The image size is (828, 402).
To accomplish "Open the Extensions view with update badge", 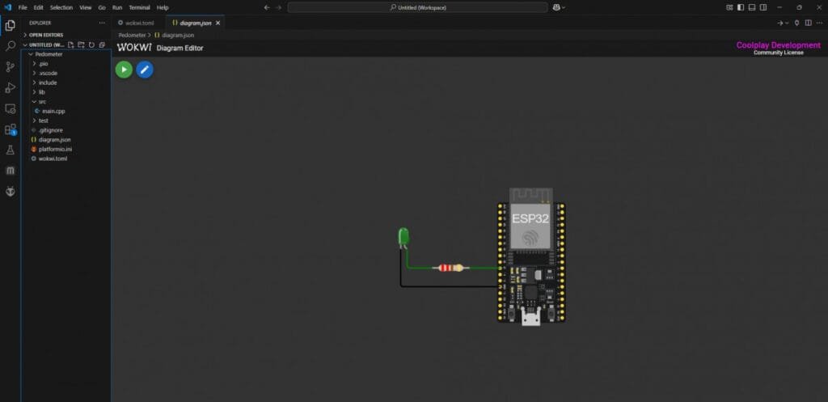I will click(x=10, y=129).
